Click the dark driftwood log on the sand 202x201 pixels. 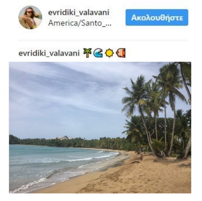pyautogui.click(x=135, y=162)
